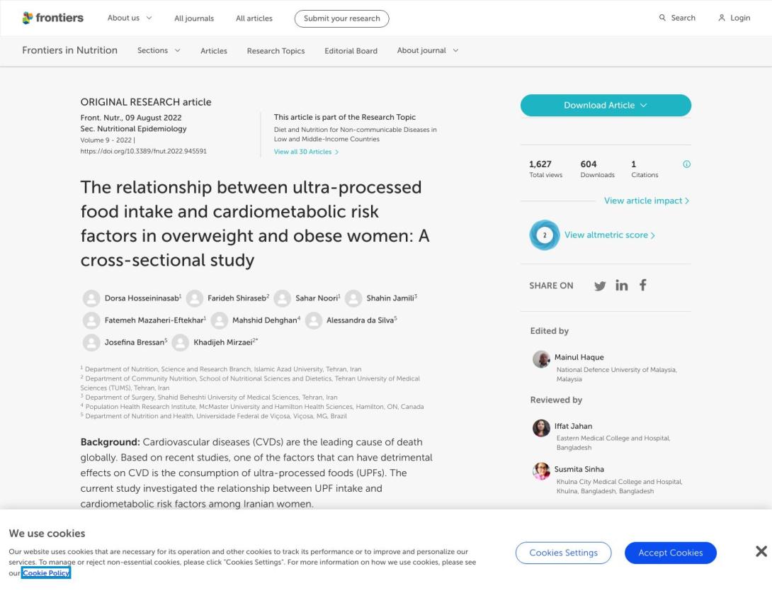Open the Download Article dropdown
This screenshot has height=596, width=772.
tap(606, 105)
